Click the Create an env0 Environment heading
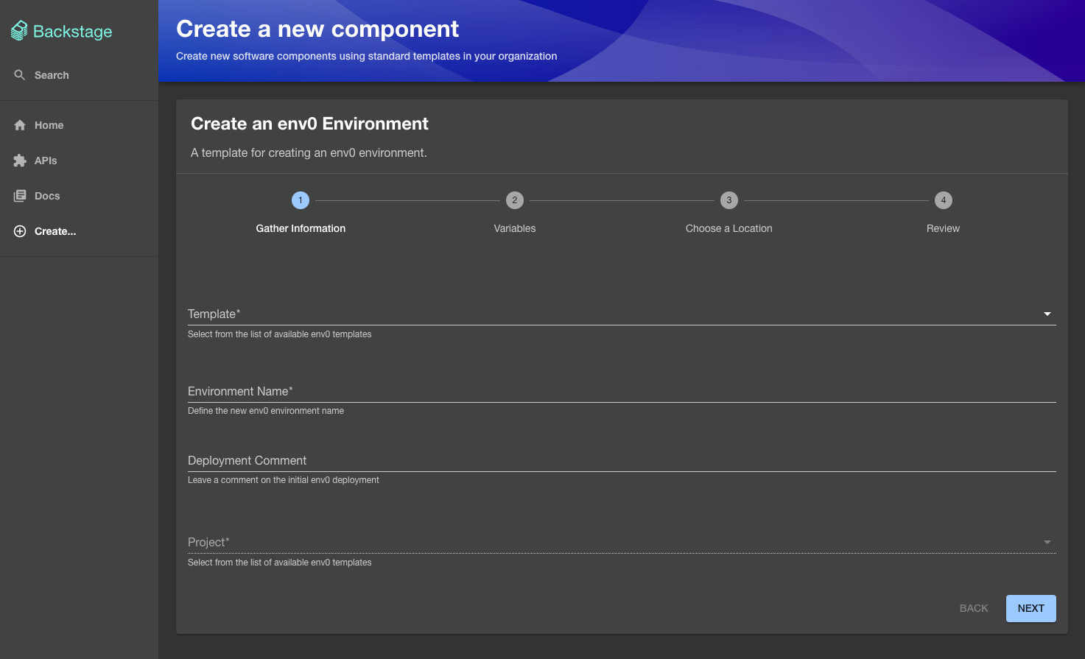Viewport: 1085px width, 659px height. click(x=309, y=124)
